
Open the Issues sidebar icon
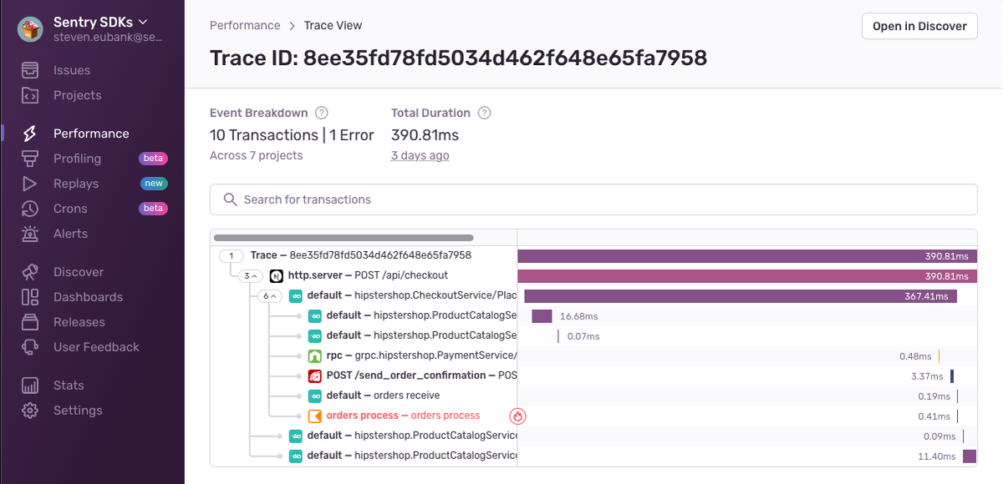(30, 70)
